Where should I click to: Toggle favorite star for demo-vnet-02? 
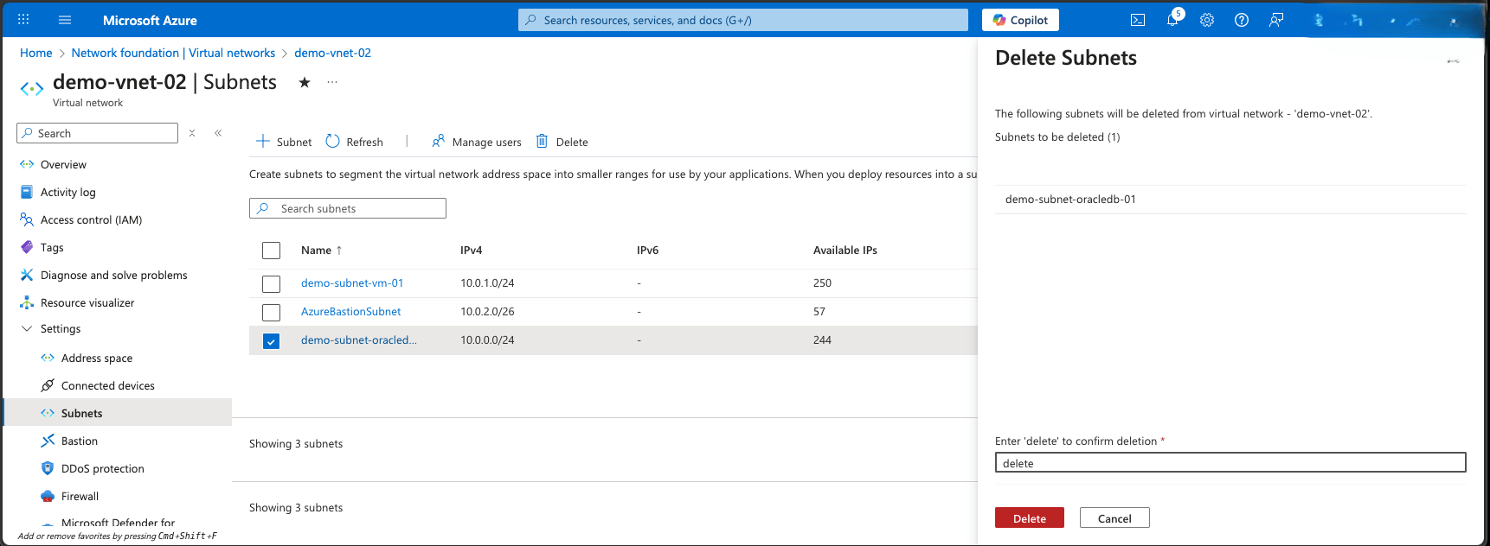pyautogui.click(x=305, y=82)
